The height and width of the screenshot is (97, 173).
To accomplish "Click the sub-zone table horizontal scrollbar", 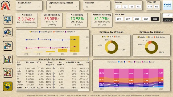I will [47, 90].
